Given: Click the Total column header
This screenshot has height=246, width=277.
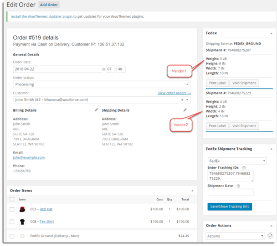Looking at the screenshot, I should tap(185, 199).
